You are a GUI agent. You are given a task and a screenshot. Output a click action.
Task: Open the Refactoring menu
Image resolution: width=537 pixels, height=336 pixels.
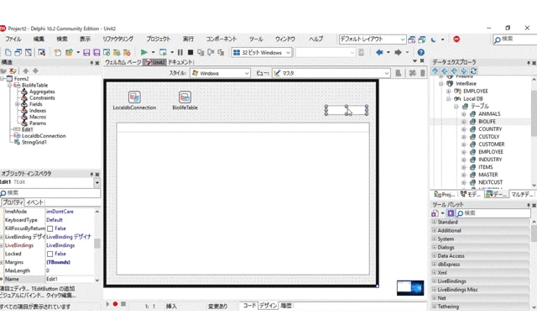click(117, 39)
